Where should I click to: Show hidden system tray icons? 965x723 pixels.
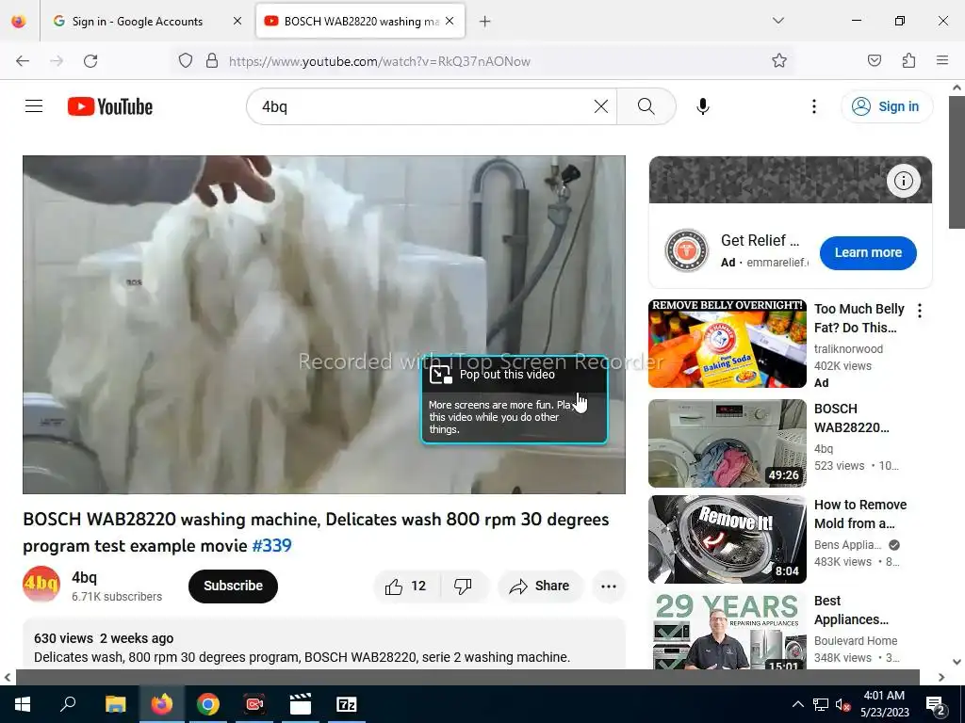pos(797,704)
